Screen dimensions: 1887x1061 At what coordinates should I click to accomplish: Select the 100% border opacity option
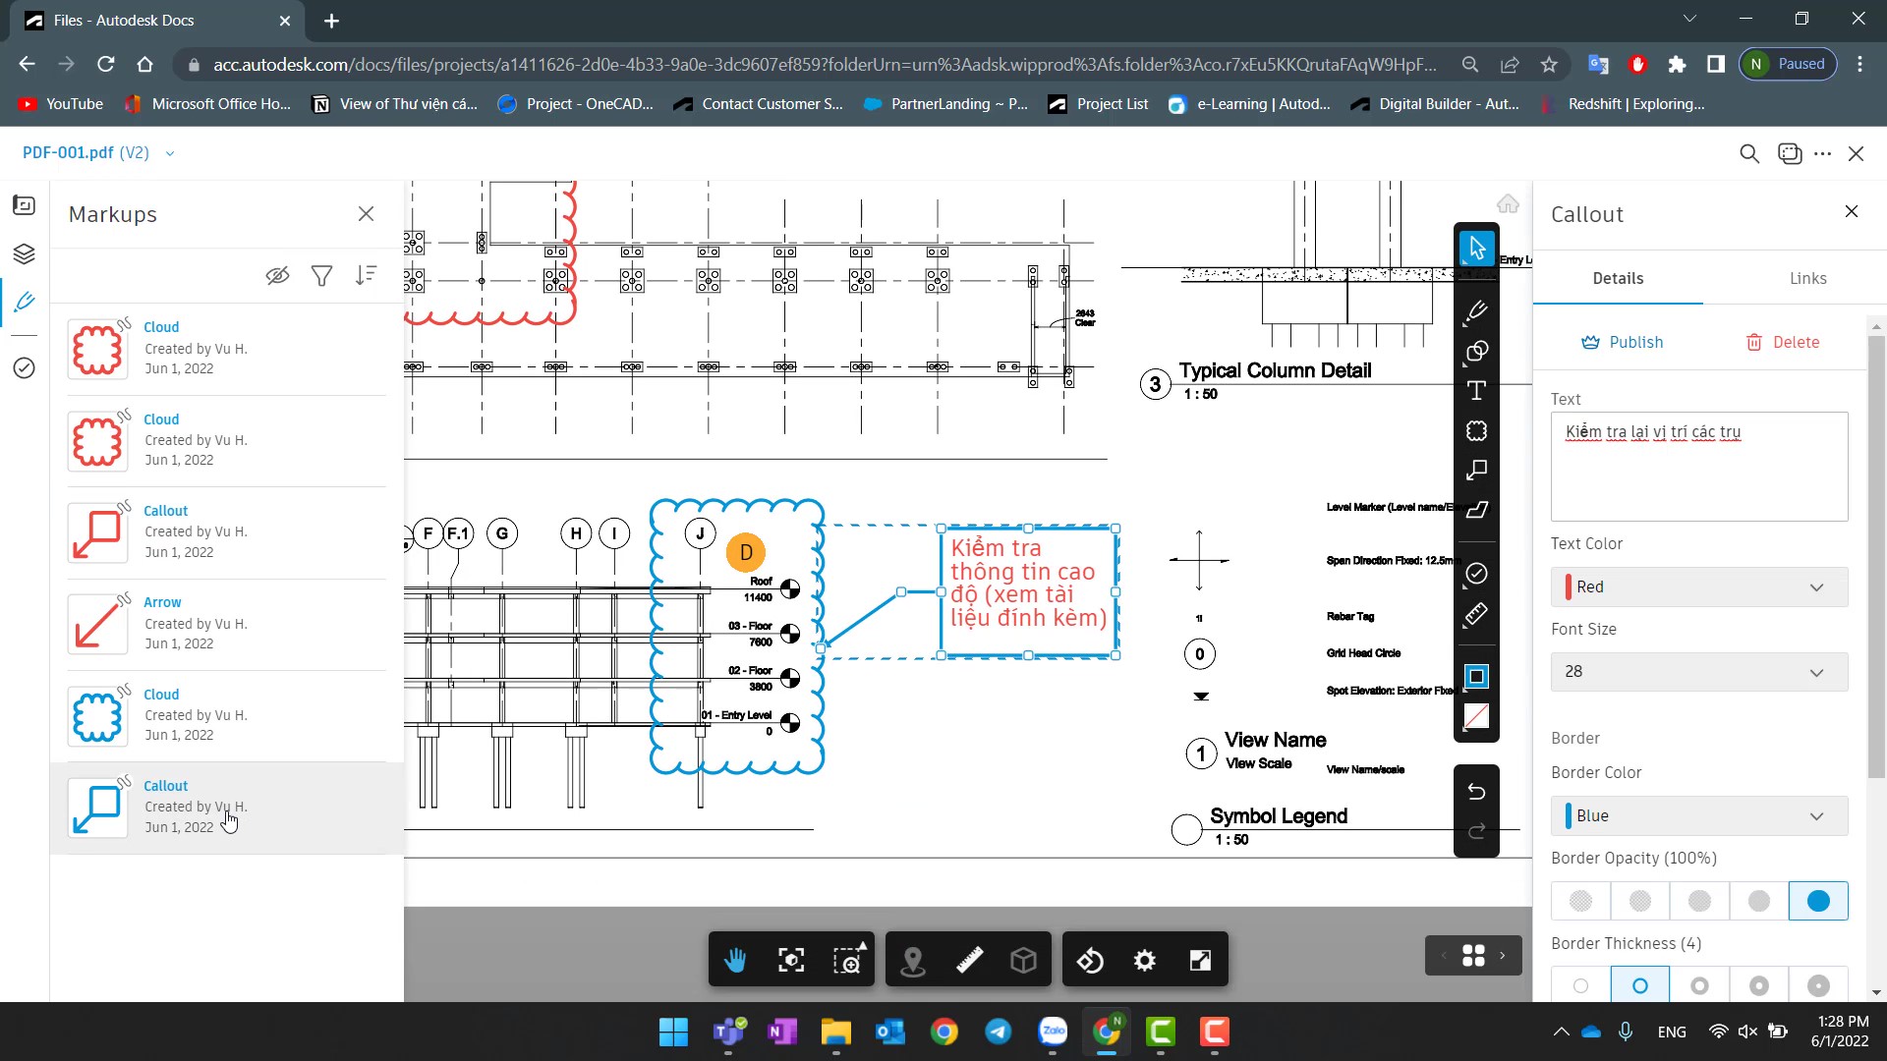click(1818, 901)
